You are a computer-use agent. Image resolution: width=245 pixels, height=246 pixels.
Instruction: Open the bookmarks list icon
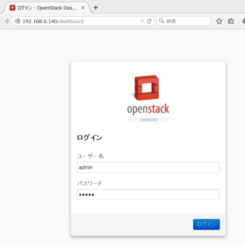(x=231, y=21)
